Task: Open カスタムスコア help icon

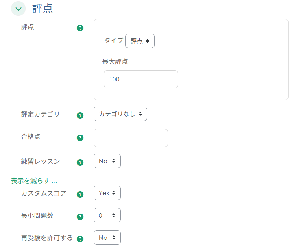Action: tap(80, 194)
